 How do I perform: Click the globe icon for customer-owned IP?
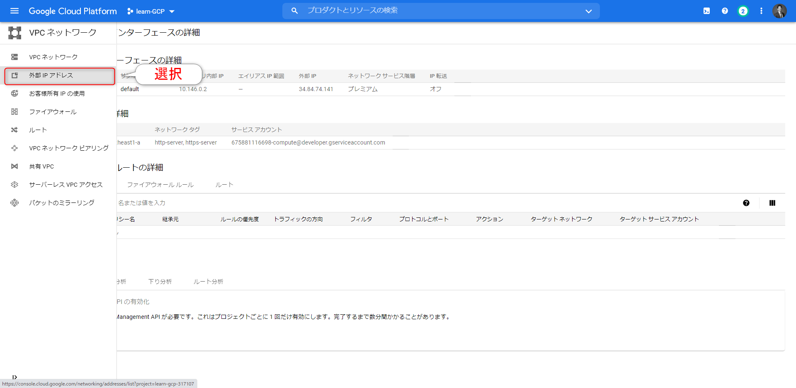click(15, 94)
